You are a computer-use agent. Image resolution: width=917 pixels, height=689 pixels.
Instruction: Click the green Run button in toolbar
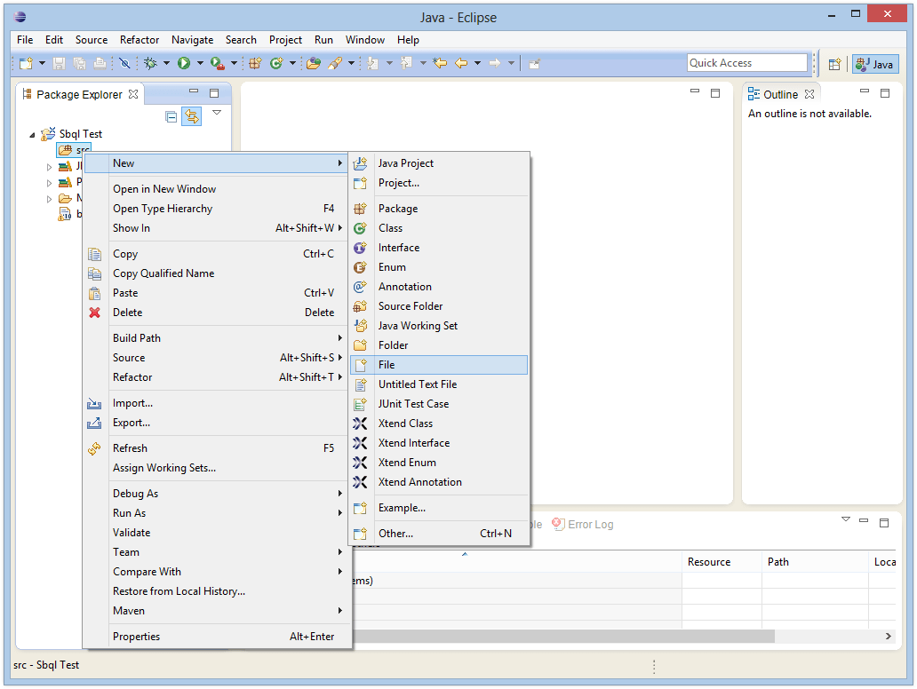184,63
